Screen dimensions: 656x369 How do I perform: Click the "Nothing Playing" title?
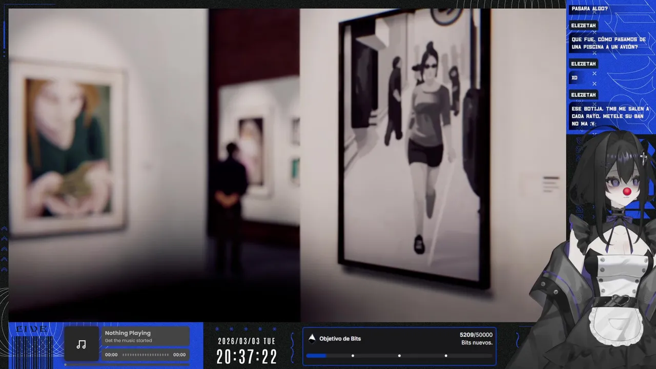[x=128, y=333]
